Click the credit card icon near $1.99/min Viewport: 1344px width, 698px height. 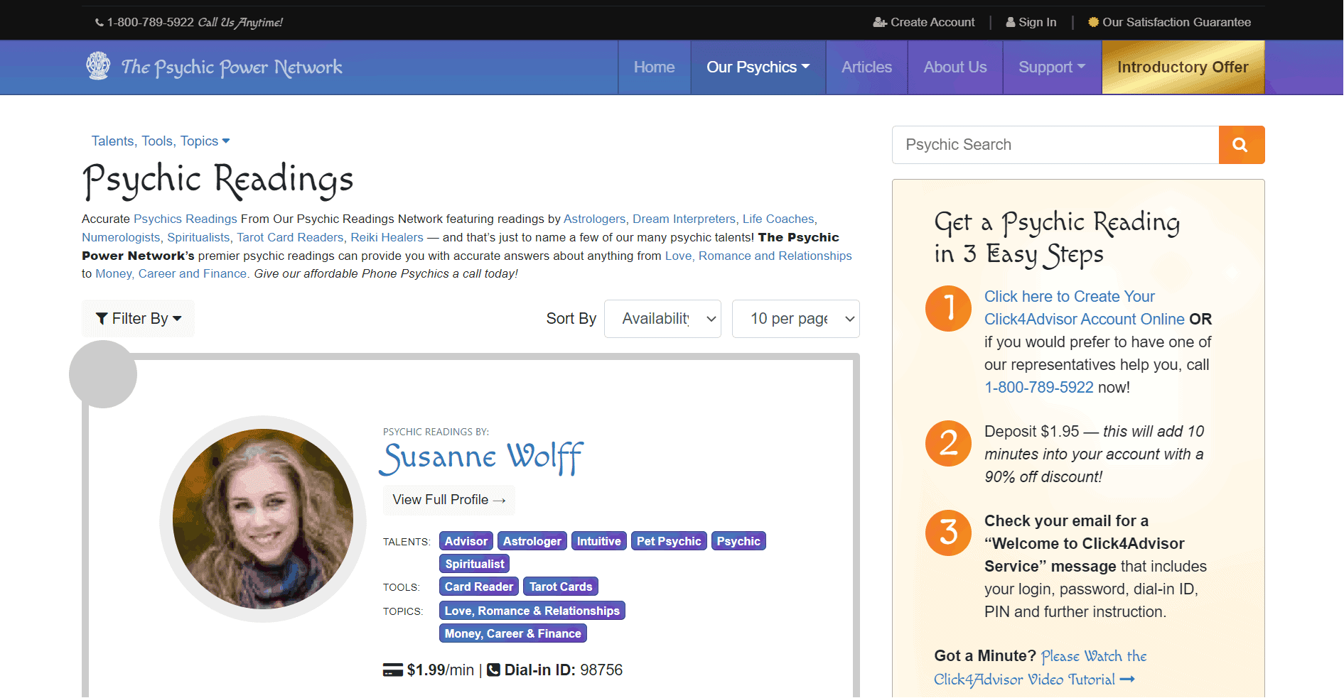pyautogui.click(x=393, y=670)
